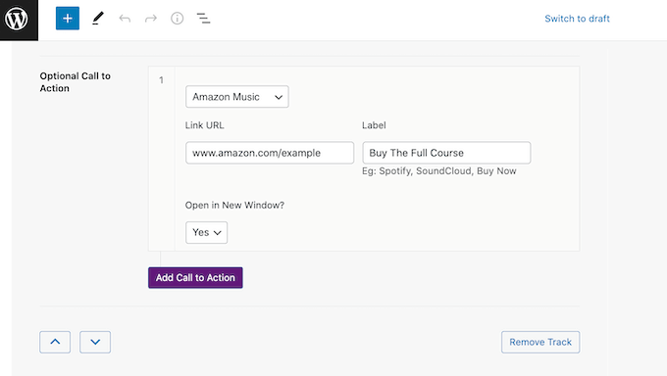667x376 pixels.
Task: Click the blue block inserter plus button
Action: click(68, 19)
